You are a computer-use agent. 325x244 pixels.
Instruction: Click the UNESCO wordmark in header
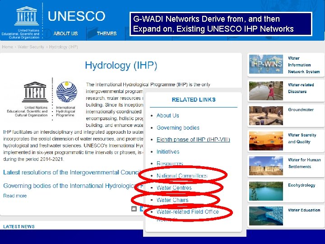(76, 16)
